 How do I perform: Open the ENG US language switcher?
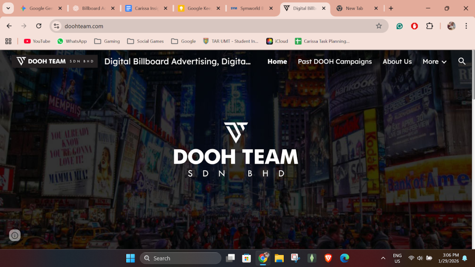[x=397, y=258]
